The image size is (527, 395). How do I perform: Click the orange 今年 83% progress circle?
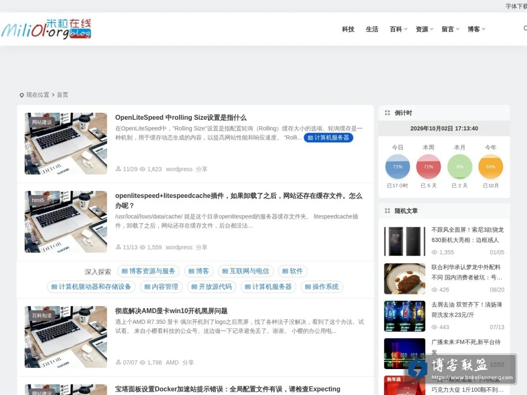pos(491,167)
